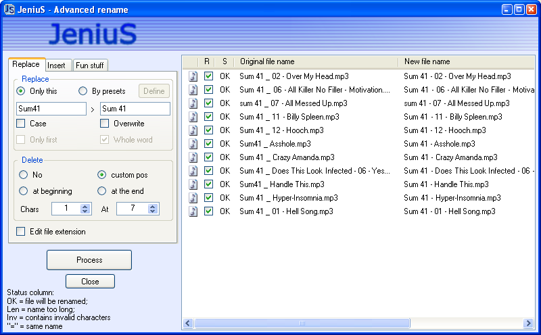The image size is (541, 335).
Task: Click music file icon for All Killer No Filler row
Action: pos(193,90)
